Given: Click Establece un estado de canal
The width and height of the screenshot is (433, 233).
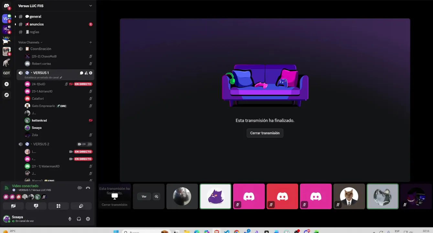Looking at the screenshot, I should 43,78.
